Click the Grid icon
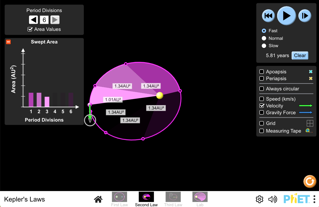The width and height of the screenshot is (319, 207). click(310, 123)
